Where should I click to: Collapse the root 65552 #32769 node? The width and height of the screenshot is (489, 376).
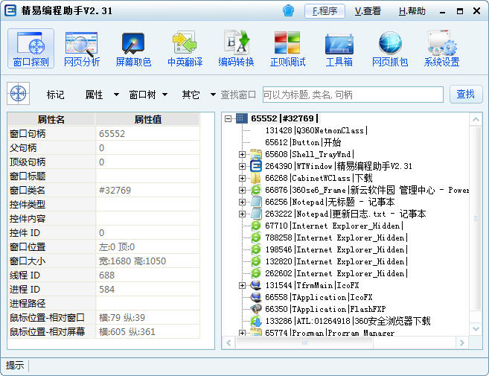tap(228, 118)
